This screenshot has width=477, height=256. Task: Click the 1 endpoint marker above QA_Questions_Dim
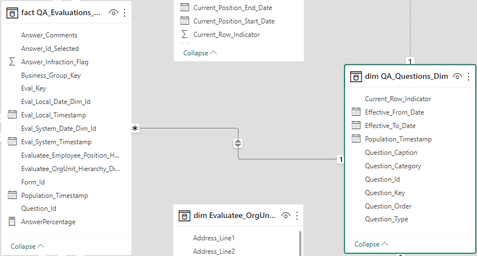click(410, 61)
